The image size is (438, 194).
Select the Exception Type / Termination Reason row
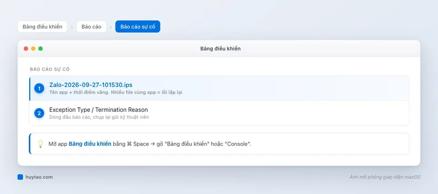pos(219,113)
